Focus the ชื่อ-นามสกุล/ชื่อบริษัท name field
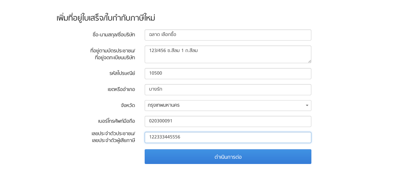 [228, 35]
